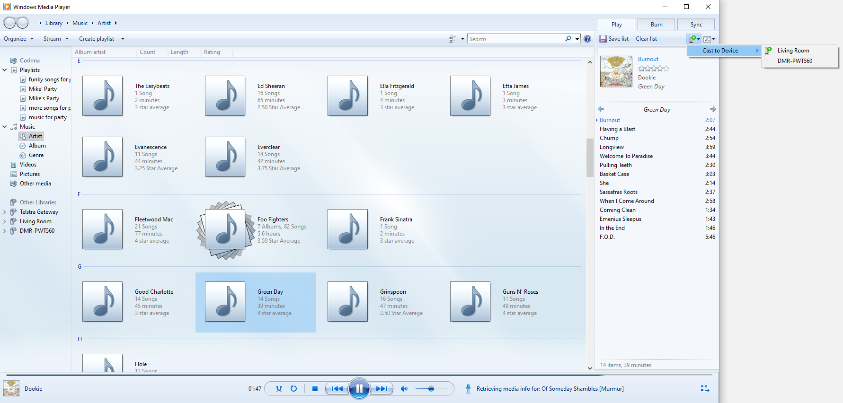The height and width of the screenshot is (403, 843).
Task: Click the star rating for Burnout
Action: click(654, 69)
